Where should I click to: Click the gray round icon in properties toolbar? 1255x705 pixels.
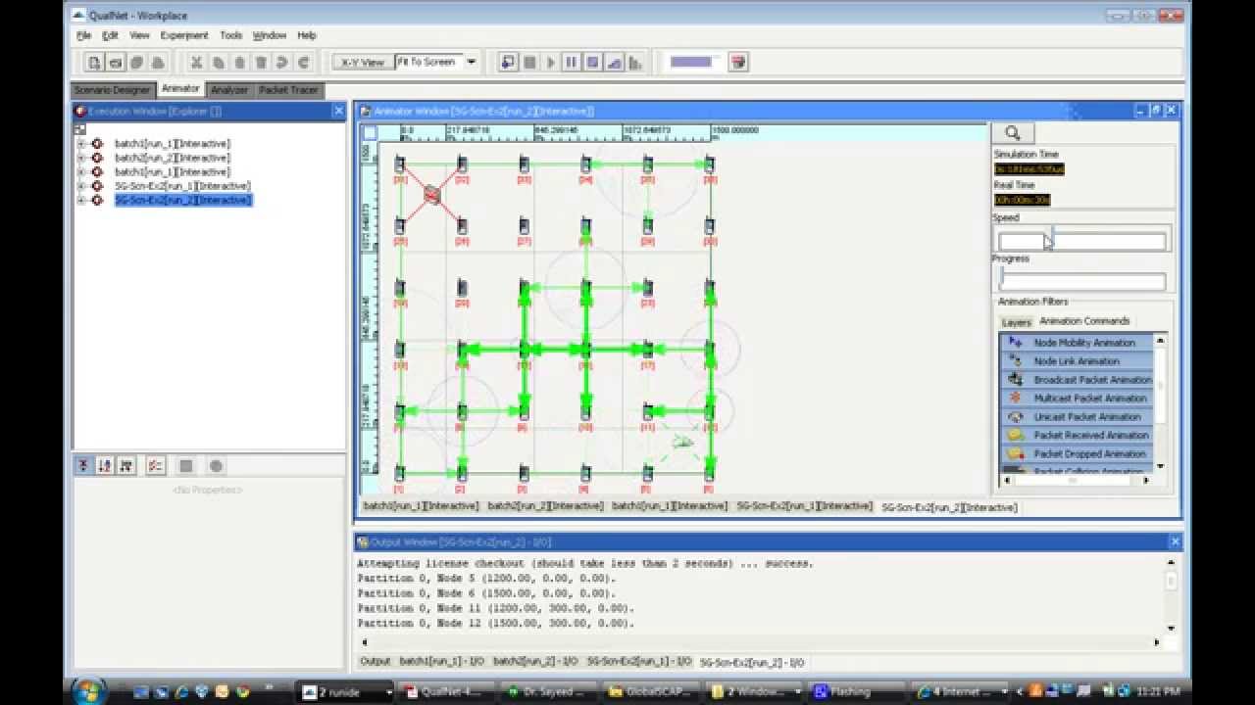217,466
